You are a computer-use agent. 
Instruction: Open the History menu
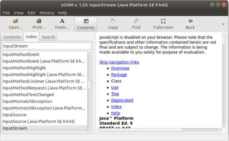pos(47,13)
